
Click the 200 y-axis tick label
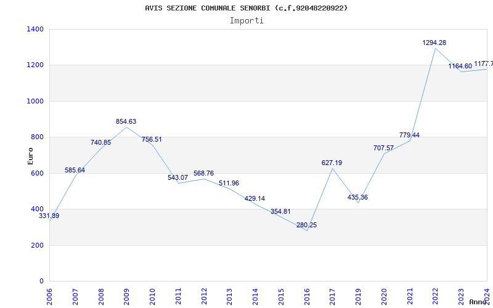(37, 245)
